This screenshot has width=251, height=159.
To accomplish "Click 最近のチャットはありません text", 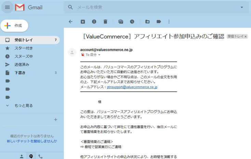I will point(32,136).
